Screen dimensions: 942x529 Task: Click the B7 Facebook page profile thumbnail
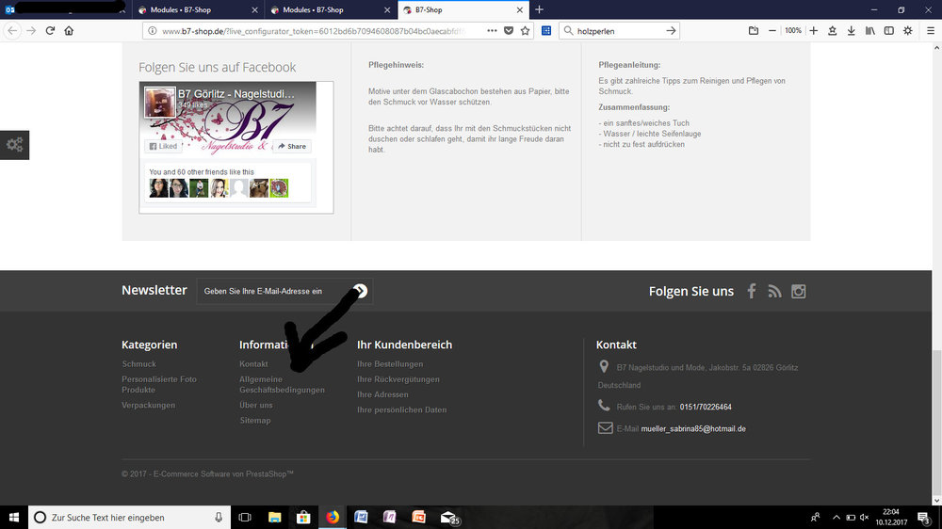[160, 102]
